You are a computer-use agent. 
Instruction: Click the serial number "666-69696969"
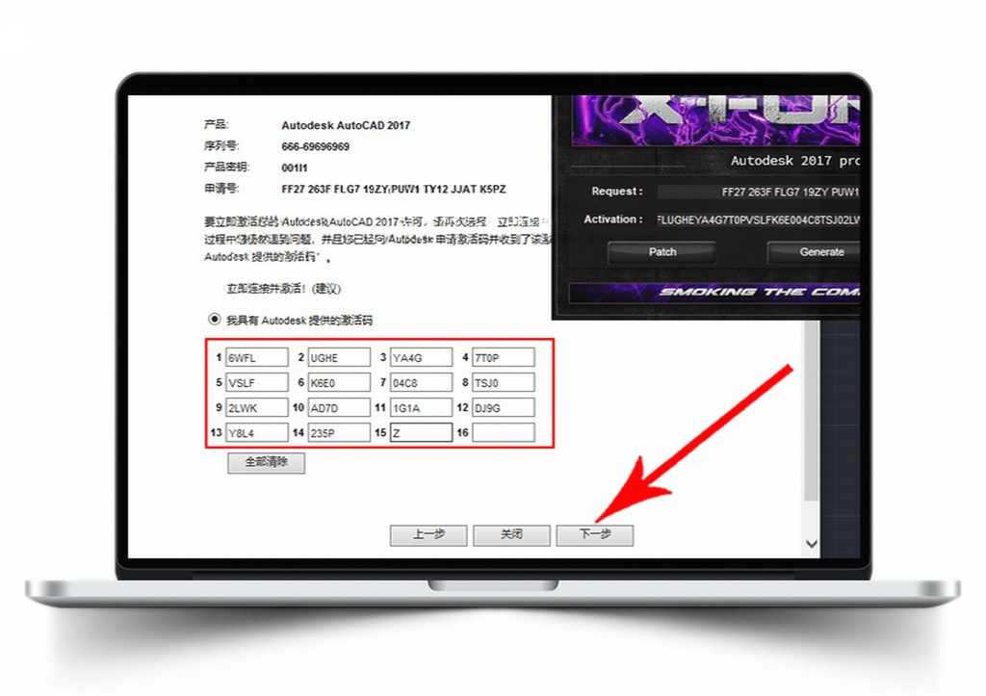pos(316,146)
